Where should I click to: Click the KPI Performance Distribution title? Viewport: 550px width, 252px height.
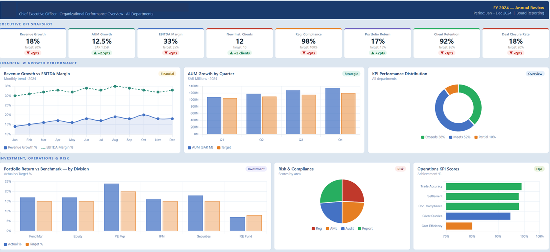point(399,74)
